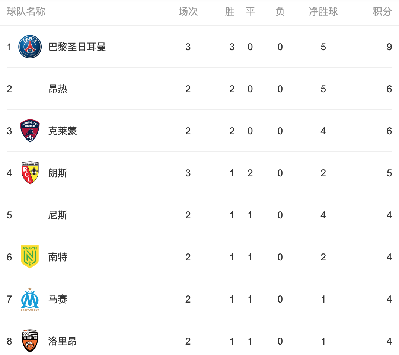Click the Paris Saint-Germain club logo

(30, 47)
